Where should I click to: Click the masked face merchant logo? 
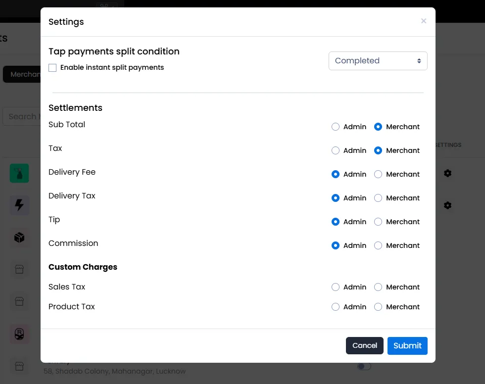point(19,334)
